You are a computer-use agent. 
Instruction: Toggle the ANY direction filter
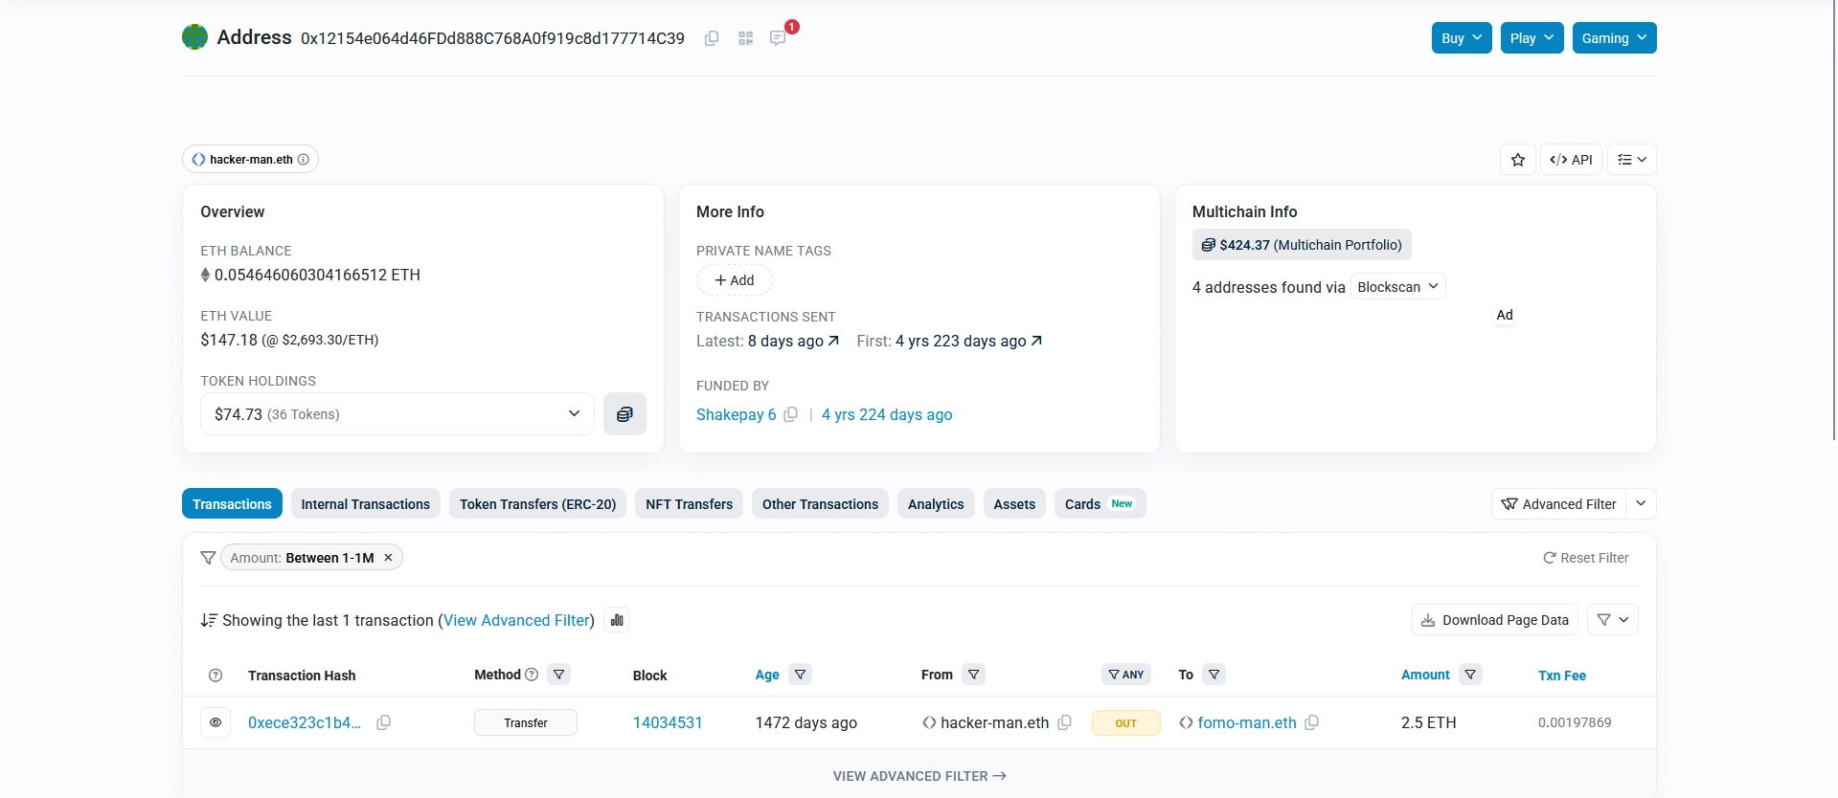click(x=1125, y=675)
